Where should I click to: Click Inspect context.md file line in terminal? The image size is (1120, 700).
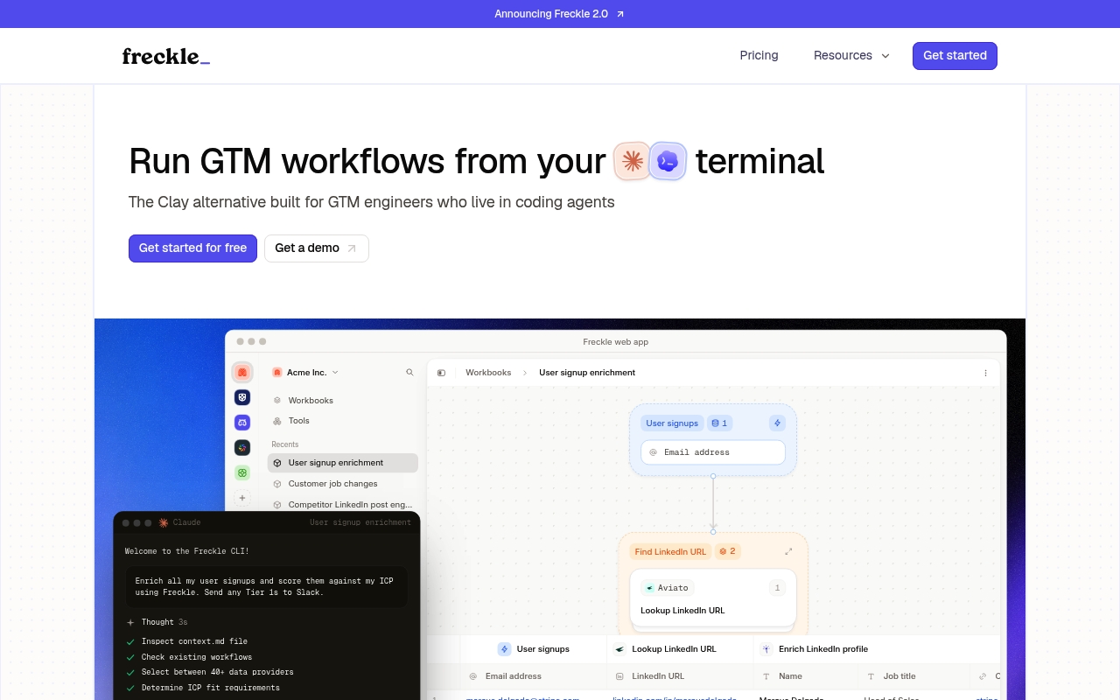coord(194,641)
